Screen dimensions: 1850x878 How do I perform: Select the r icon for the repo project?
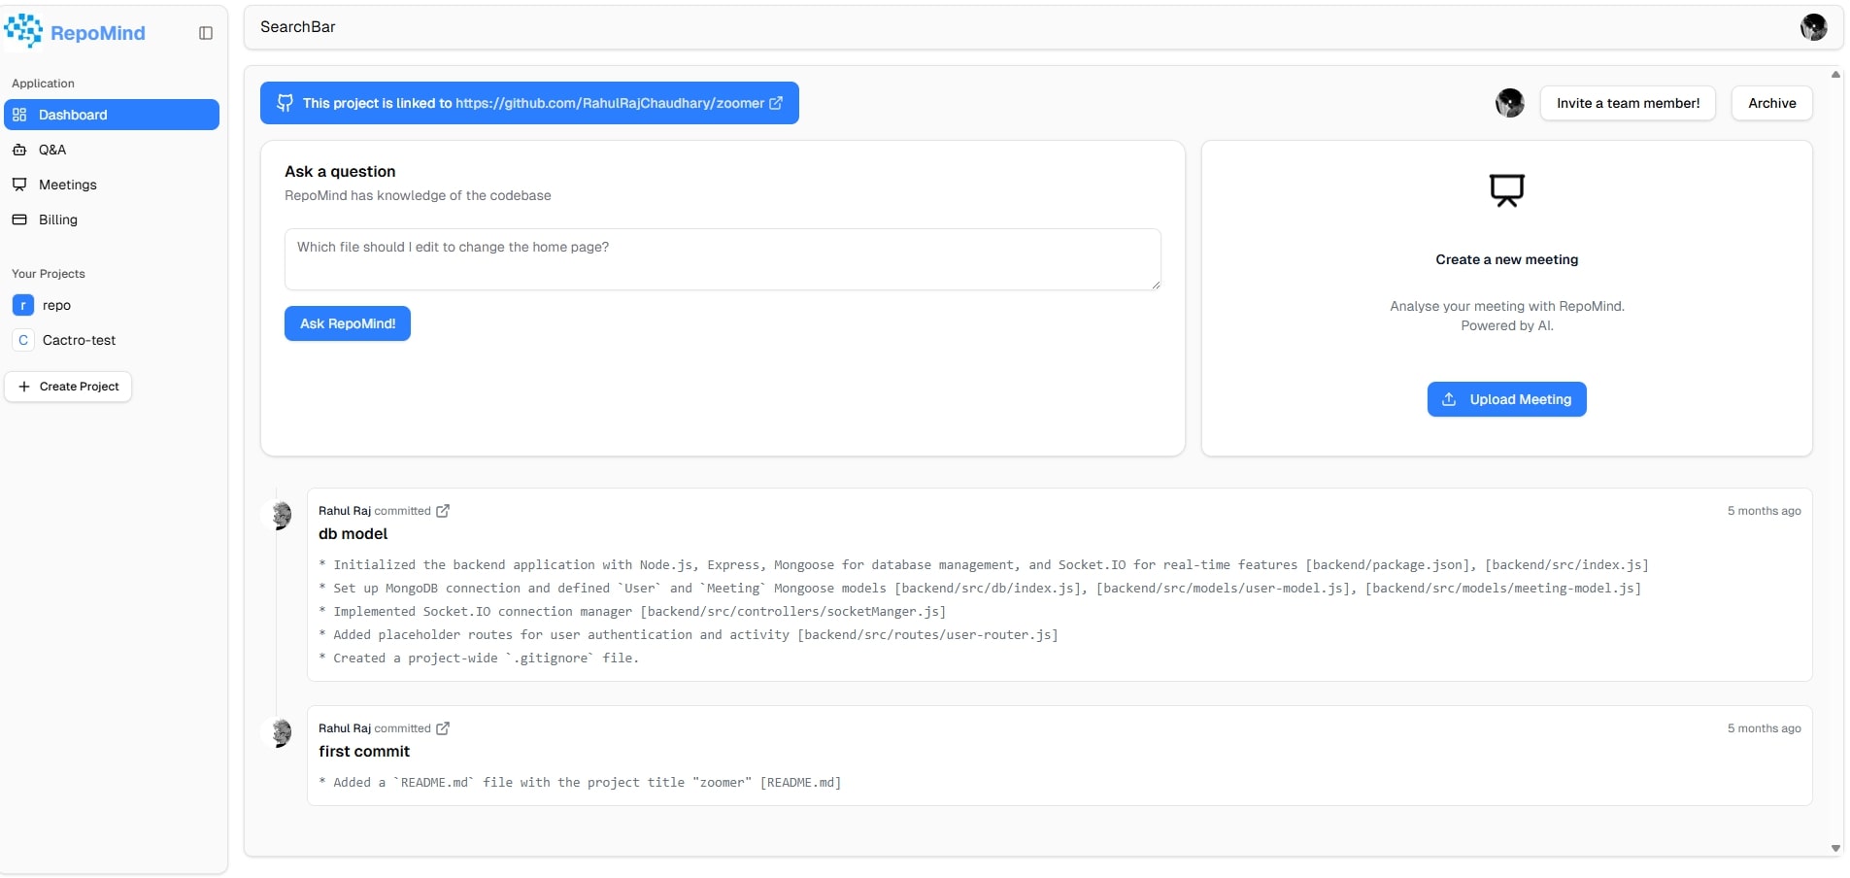(x=22, y=305)
